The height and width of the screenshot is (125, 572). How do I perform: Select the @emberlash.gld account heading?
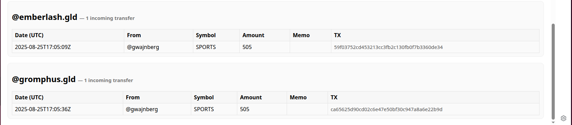coord(45,17)
